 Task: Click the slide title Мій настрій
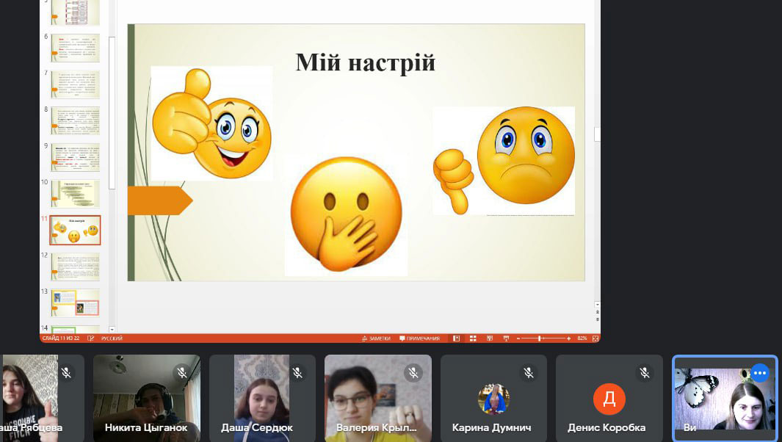coord(366,63)
